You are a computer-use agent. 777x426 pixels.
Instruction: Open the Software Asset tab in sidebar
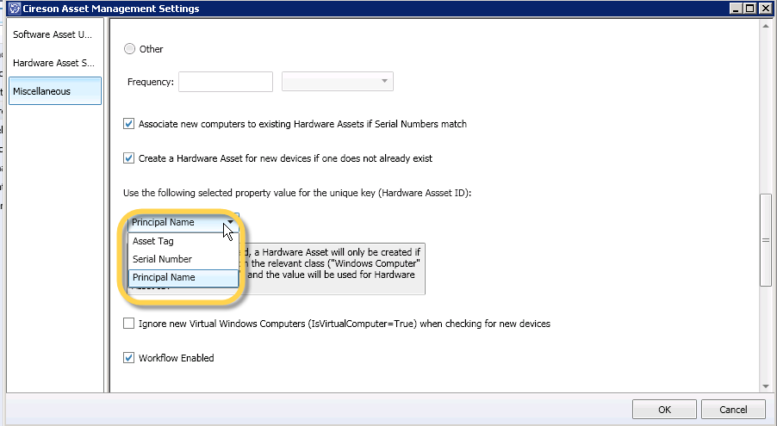pos(54,34)
